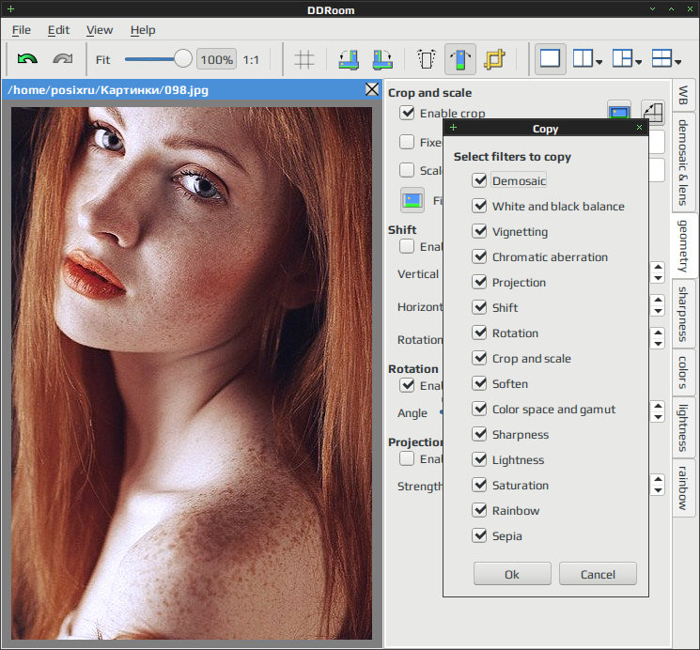Switch to demosaic & lens tab
The height and width of the screenshot is (650, 700).
(683, 162)
